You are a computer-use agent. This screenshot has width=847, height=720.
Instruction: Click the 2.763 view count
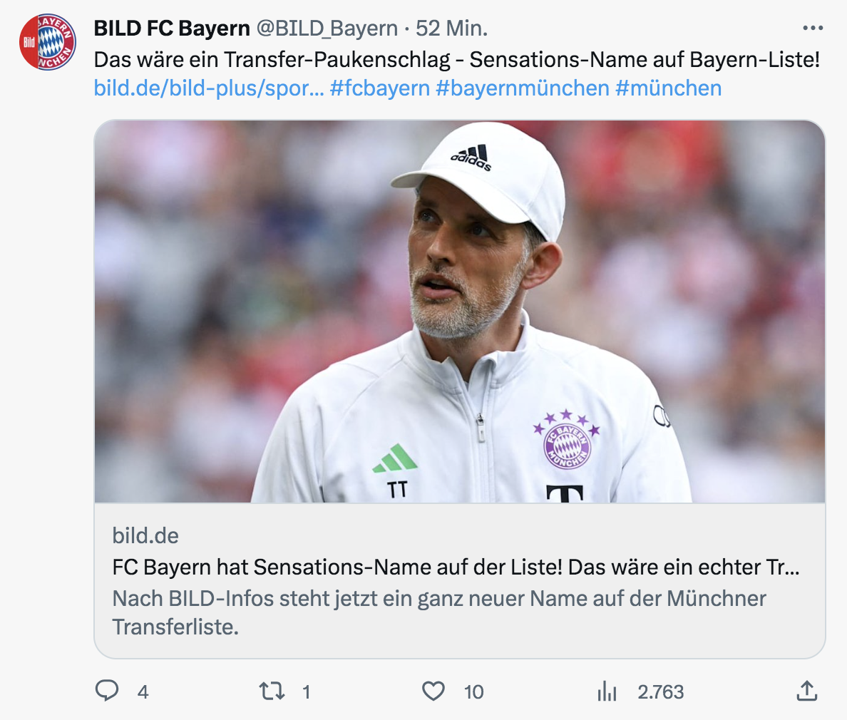click(x=660, y=691)
